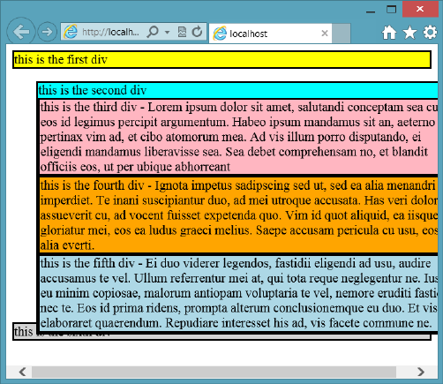Click the horizontal scrollbar thumb

tap(214, 372)
